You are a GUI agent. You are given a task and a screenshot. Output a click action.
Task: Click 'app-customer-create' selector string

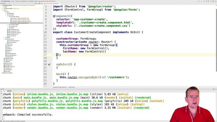pos(90,19)
